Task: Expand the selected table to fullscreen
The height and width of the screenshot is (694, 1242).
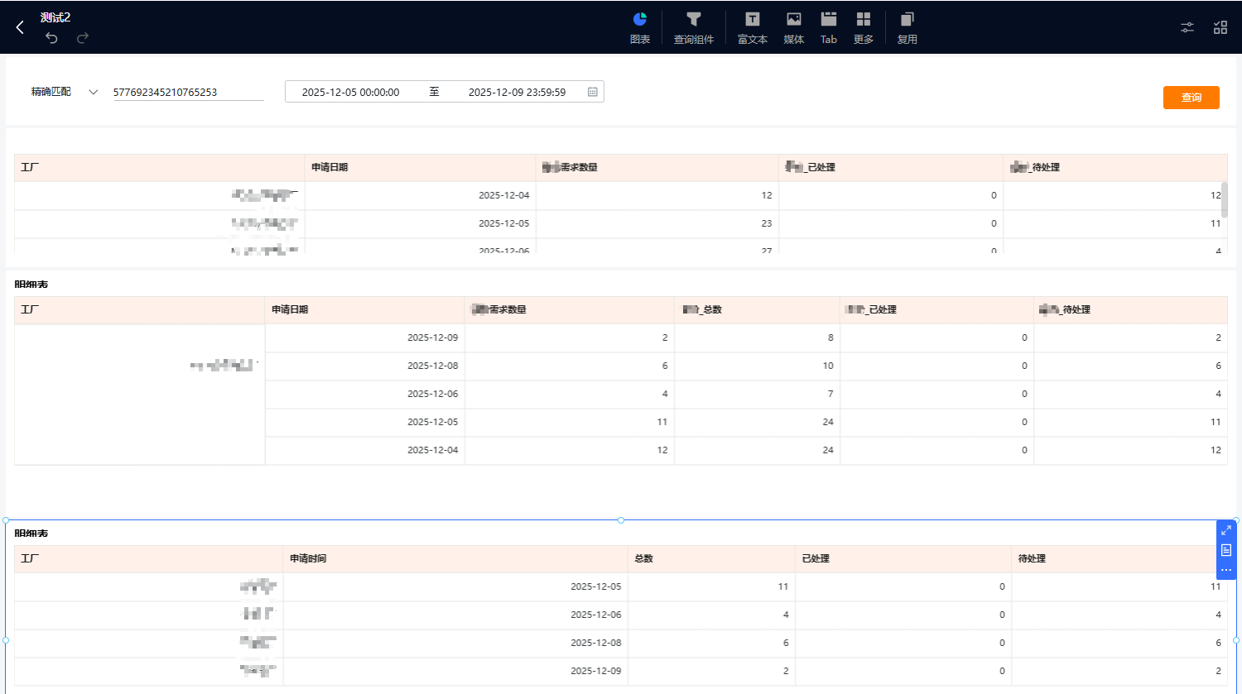Action: click(x=1225, y=530)
